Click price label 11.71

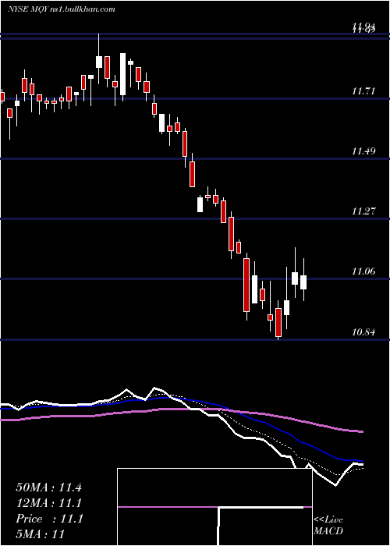click(x=363, y=91)
